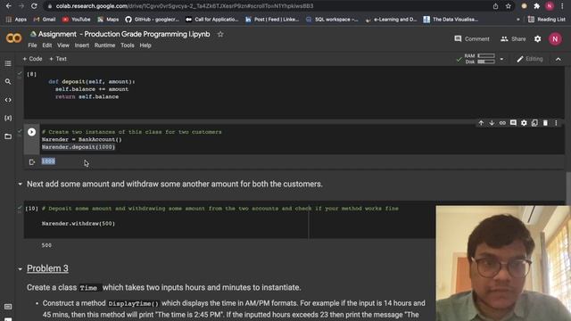The image size is (571, 321).
Task: Open the files folder sidebar icon
Action: [8, 136]
